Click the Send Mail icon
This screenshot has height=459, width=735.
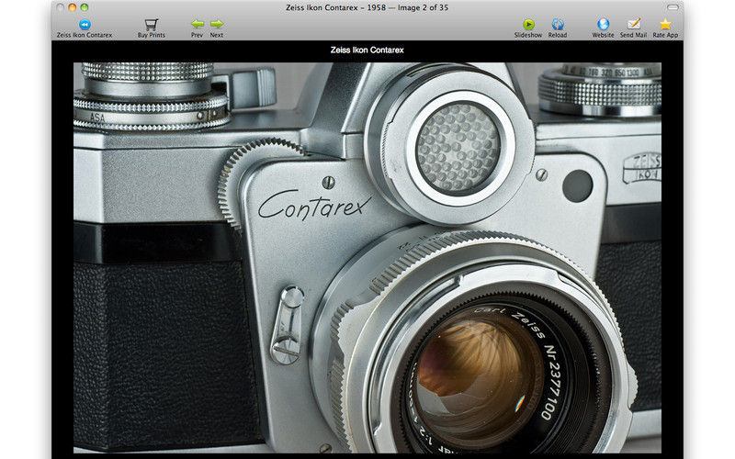click(x=633, y=25)
